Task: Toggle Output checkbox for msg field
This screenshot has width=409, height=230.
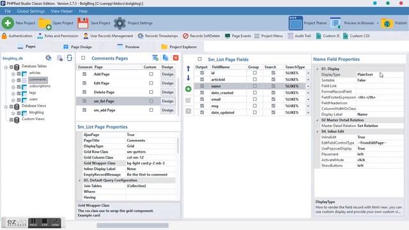Action: [x=202, y=105]
